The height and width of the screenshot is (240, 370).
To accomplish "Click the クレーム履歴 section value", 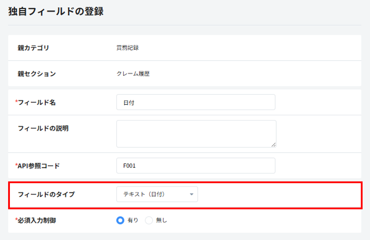I will 133,74.
